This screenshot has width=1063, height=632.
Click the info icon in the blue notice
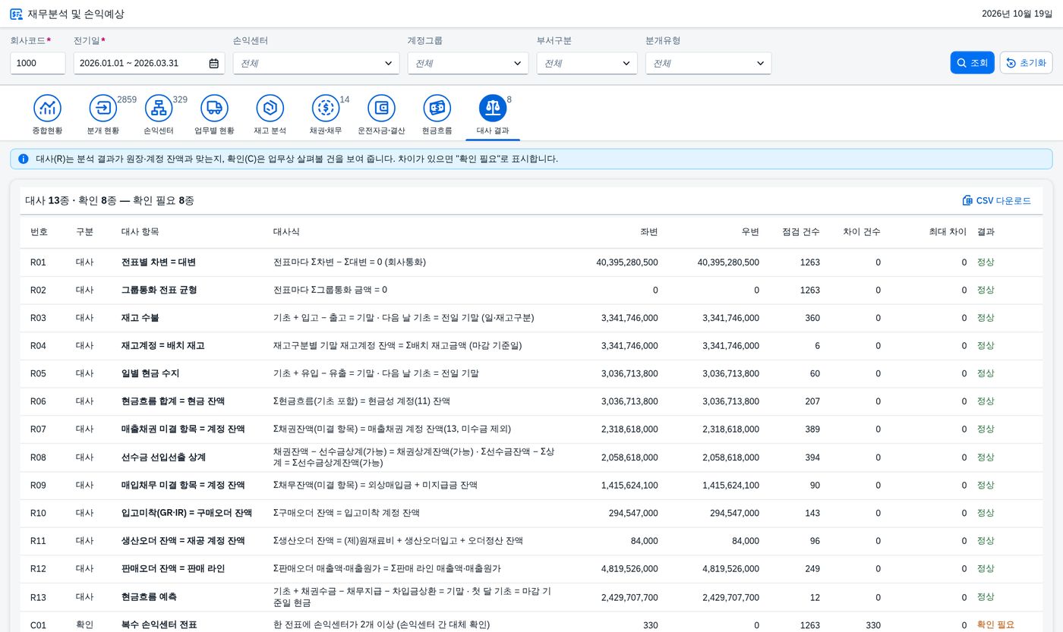24,159
